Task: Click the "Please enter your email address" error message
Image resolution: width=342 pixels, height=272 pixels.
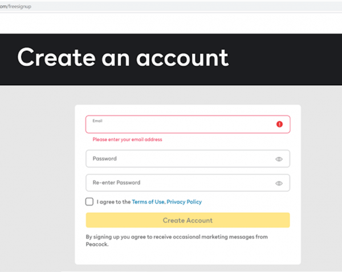Action: pyautogui.click(x=127, y=139)
